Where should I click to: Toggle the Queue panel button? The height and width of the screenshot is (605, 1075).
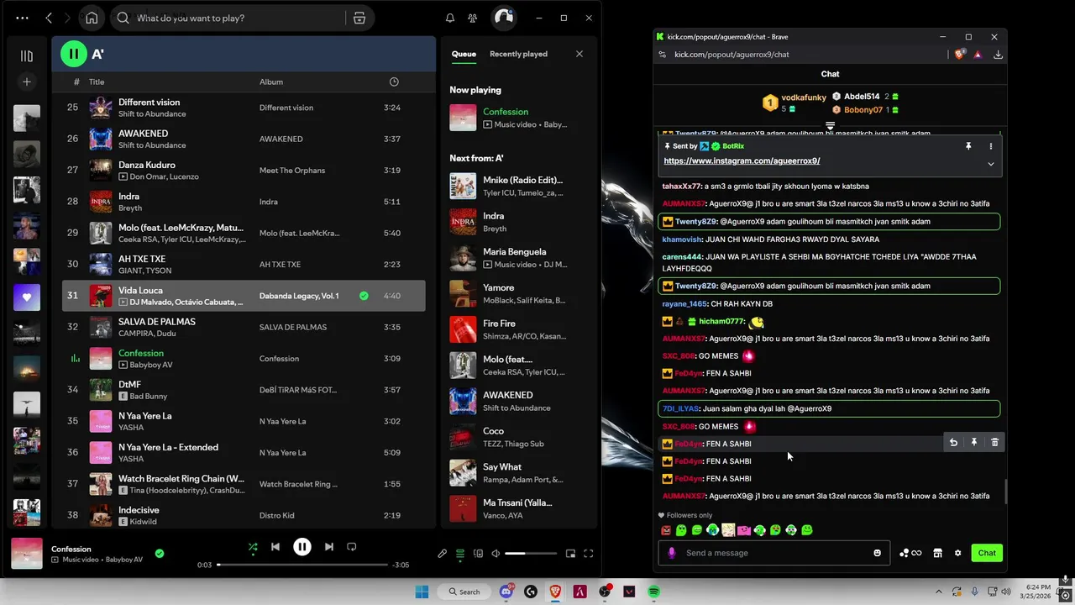460,554
